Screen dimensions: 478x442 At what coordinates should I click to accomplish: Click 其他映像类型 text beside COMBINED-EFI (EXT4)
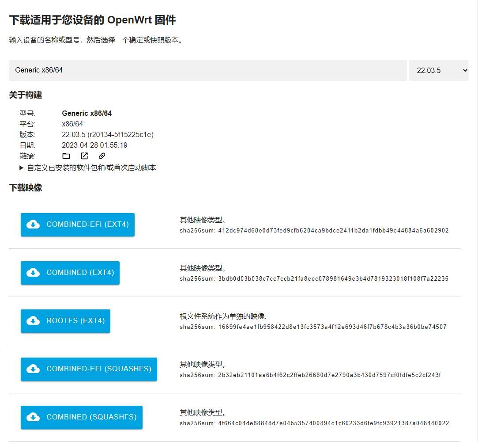coord(203,220)
